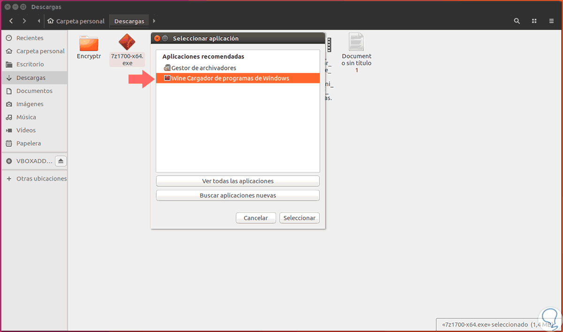This screenshot has height=332, width=563.
Task: Close the Seleccionar aplicación dialog
Action: 157,38
